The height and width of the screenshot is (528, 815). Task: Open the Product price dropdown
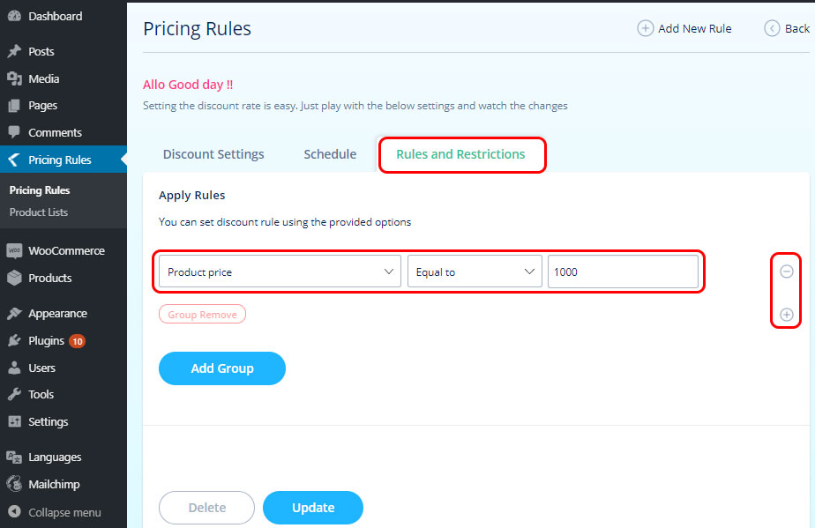(x=280, y=271)
